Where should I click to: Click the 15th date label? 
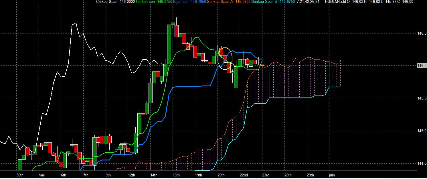click(176, 175)
